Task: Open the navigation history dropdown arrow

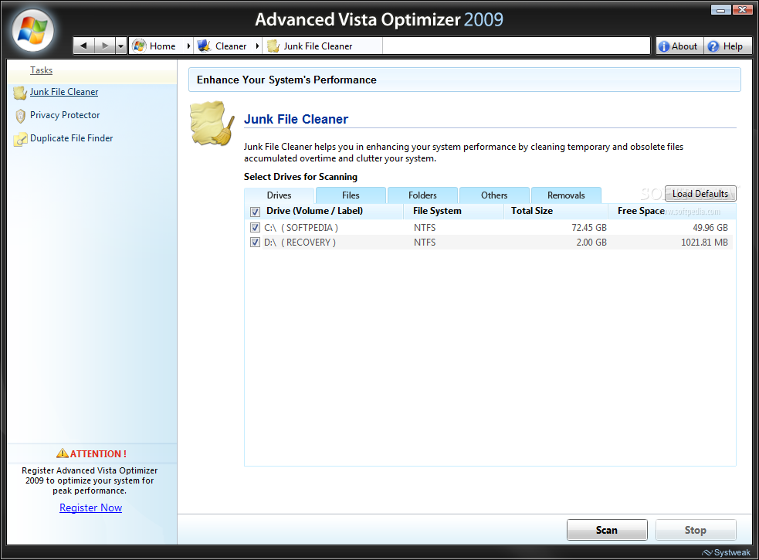Action: pyautogui.click(x=121, y=46)
